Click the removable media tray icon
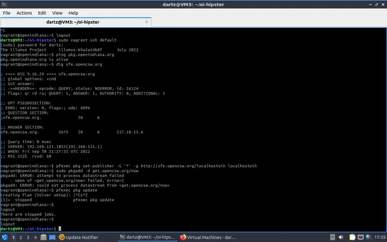 point(332,237)
